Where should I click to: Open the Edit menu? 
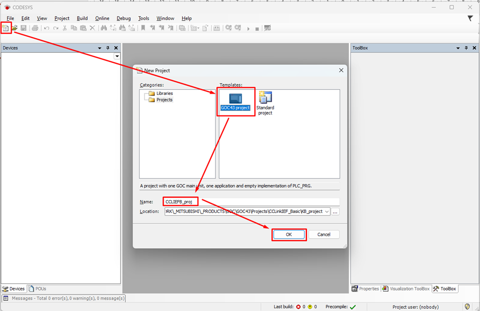click(26, 18)
